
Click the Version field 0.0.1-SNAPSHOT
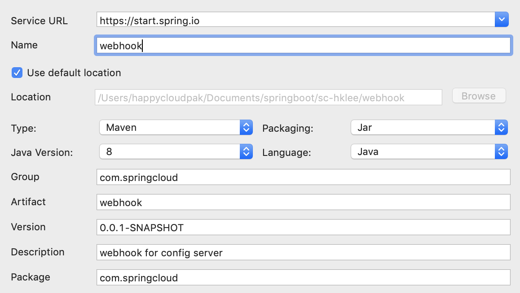(x=303, y=227)
